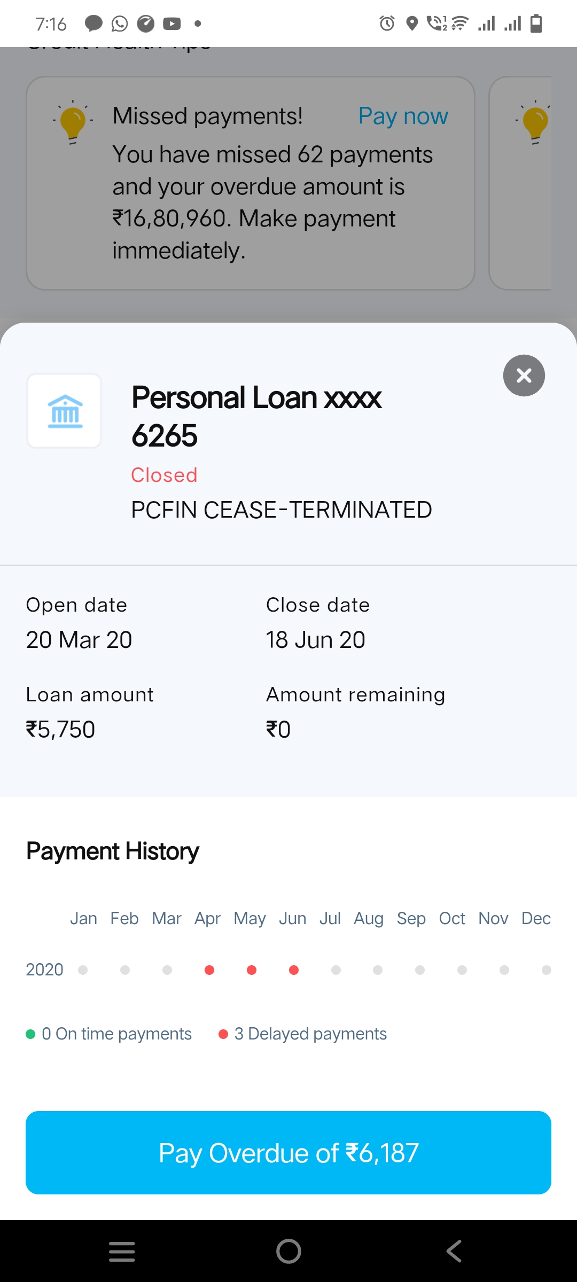Tap the YouTube notification icon in status bar

point(171,24)
